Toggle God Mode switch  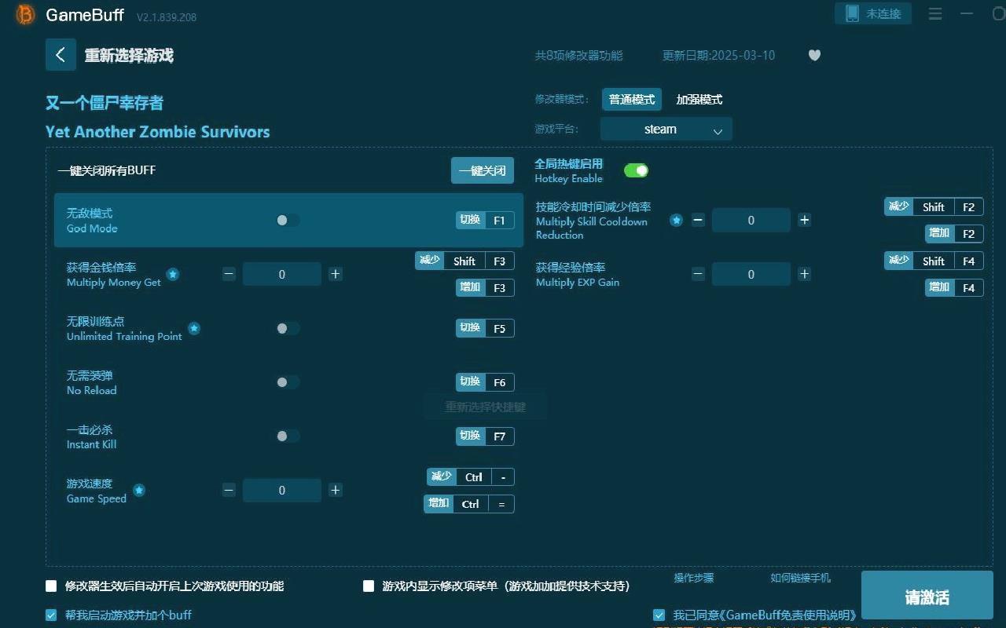[288, 221]
